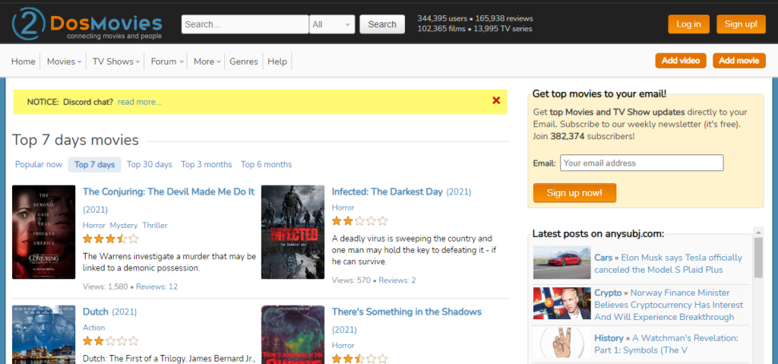Image resolution: width=778 pixels, height=364 pixels.
Task: Switch to the Top 6 months tab
Action: tap(267, 164)
